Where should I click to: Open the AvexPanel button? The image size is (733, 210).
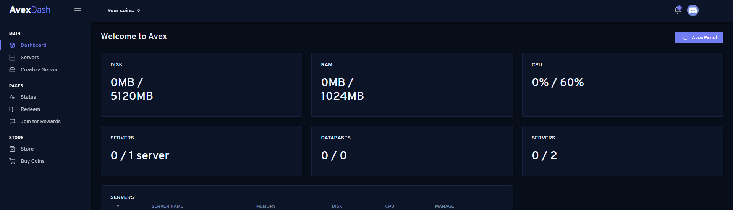coord(699,38)
